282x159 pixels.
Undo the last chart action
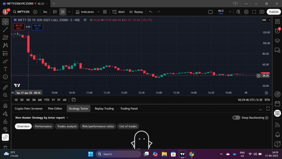(151, 12)
